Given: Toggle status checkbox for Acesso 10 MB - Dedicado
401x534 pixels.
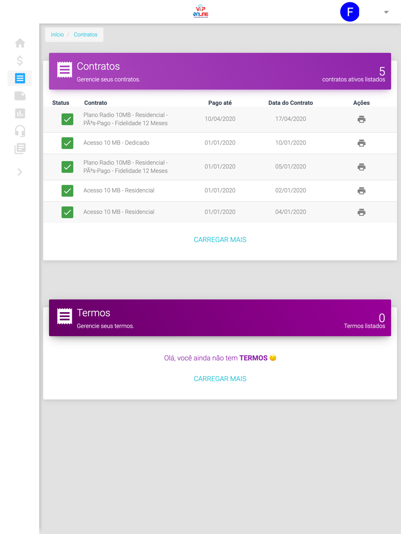Looking at the screenshot, I should (x=67, y=143).
